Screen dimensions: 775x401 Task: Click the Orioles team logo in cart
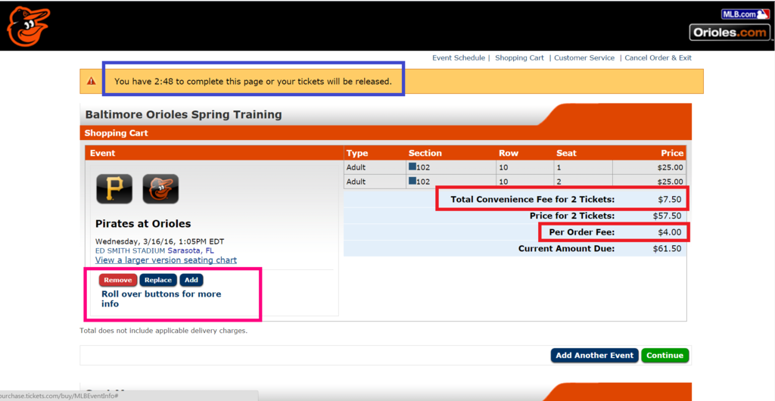(160, 189)
